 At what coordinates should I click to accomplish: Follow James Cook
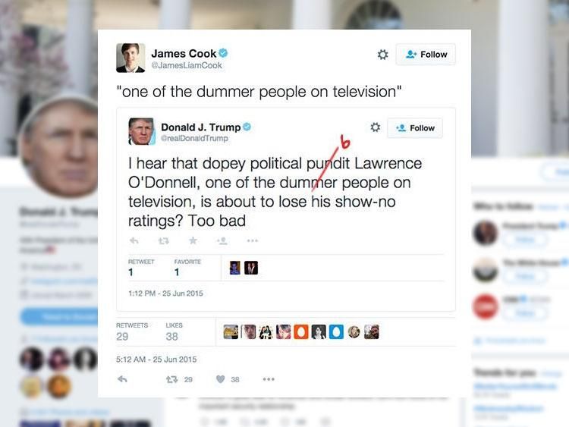coord(426,55)
